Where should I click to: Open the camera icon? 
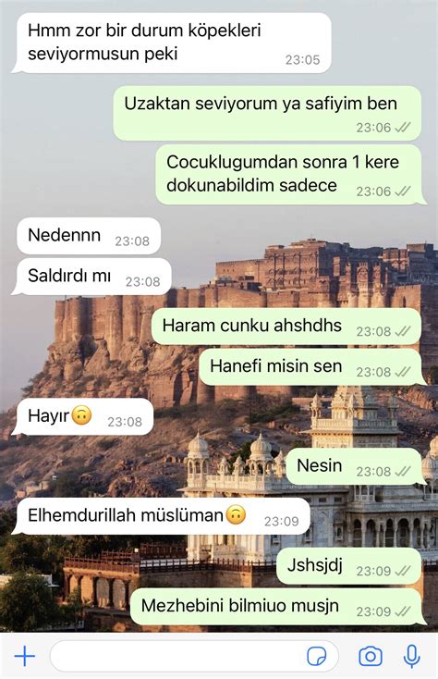(371, 657)
